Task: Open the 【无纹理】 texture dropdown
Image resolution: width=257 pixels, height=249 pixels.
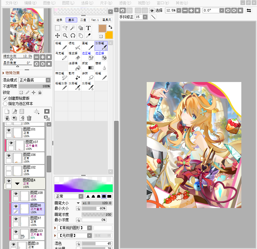Action: coord(89,235)
